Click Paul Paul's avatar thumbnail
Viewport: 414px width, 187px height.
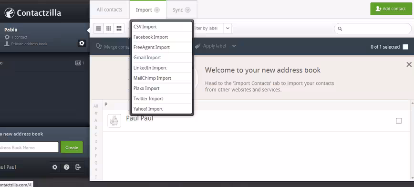click(x=114, y=121)
